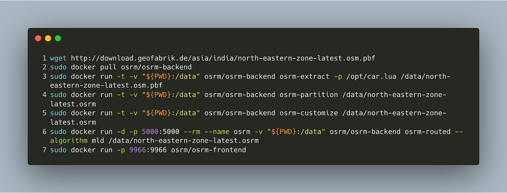
Task: Click the green maximize dot
Action: point(58,38)
